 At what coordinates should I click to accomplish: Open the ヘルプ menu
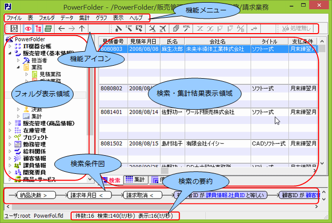(136, 18)
